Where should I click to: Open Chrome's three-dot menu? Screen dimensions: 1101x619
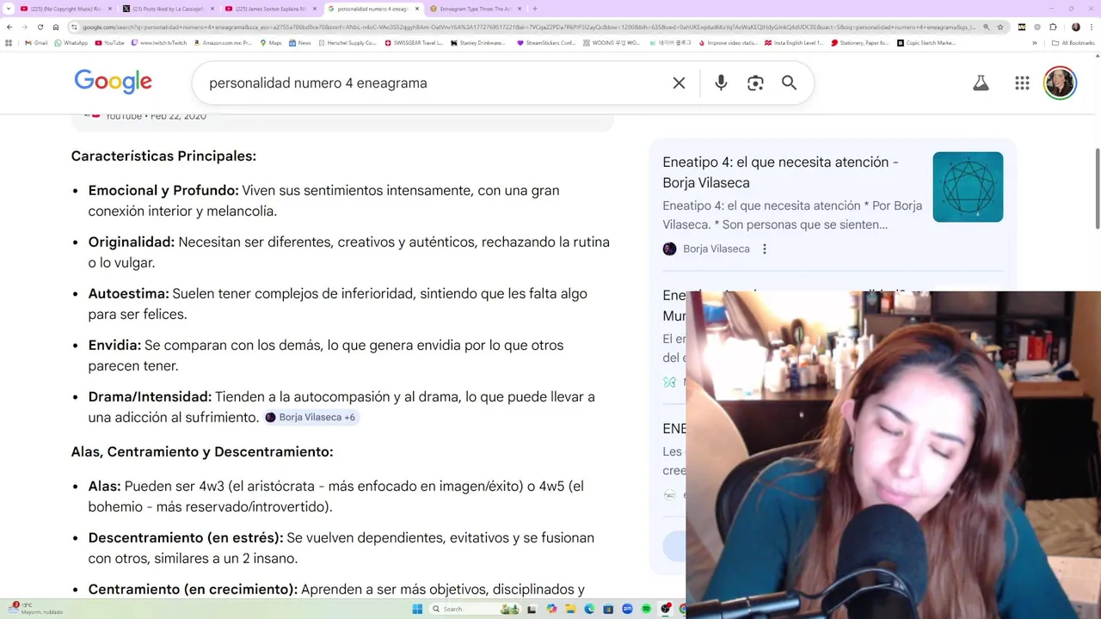1091,27
